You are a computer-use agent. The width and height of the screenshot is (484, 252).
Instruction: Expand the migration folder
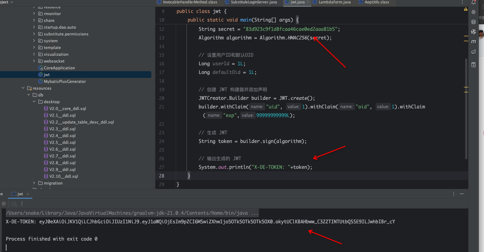pos(34,183)
